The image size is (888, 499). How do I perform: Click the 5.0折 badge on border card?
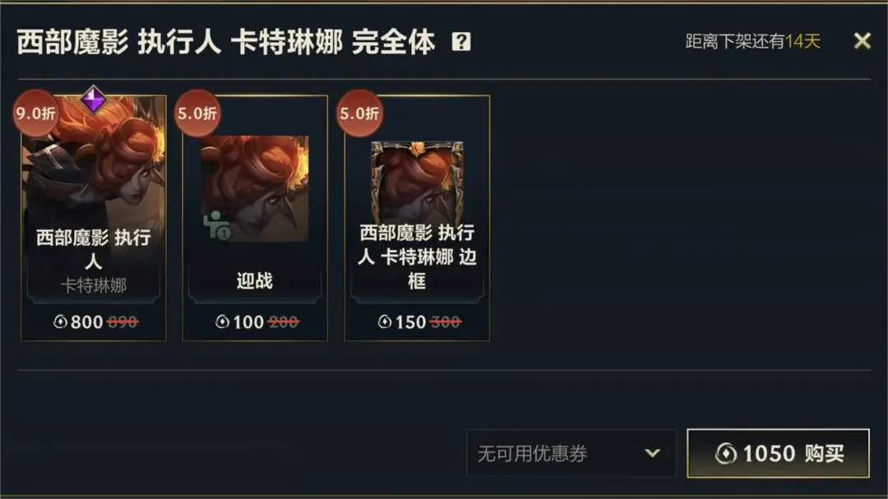coord(359,113)
